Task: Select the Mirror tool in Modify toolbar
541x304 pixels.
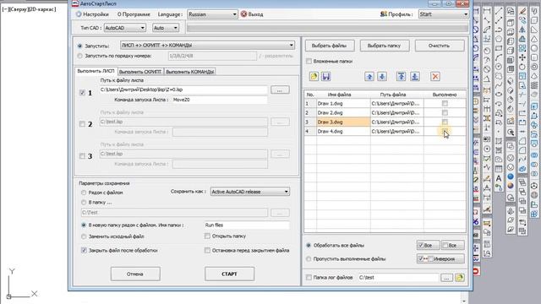Action: click(522, 30)
